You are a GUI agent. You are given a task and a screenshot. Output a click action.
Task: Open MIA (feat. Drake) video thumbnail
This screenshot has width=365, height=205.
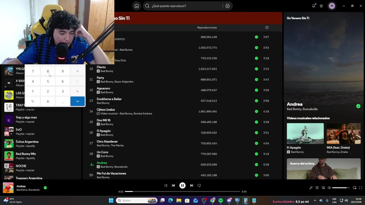pyautogui.click(x=344, y=134)
